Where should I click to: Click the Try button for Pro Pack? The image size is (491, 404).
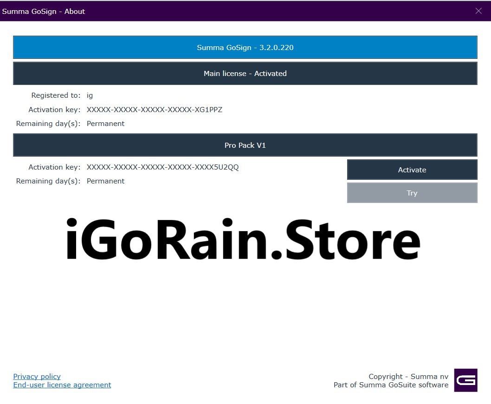coord(412,193)
